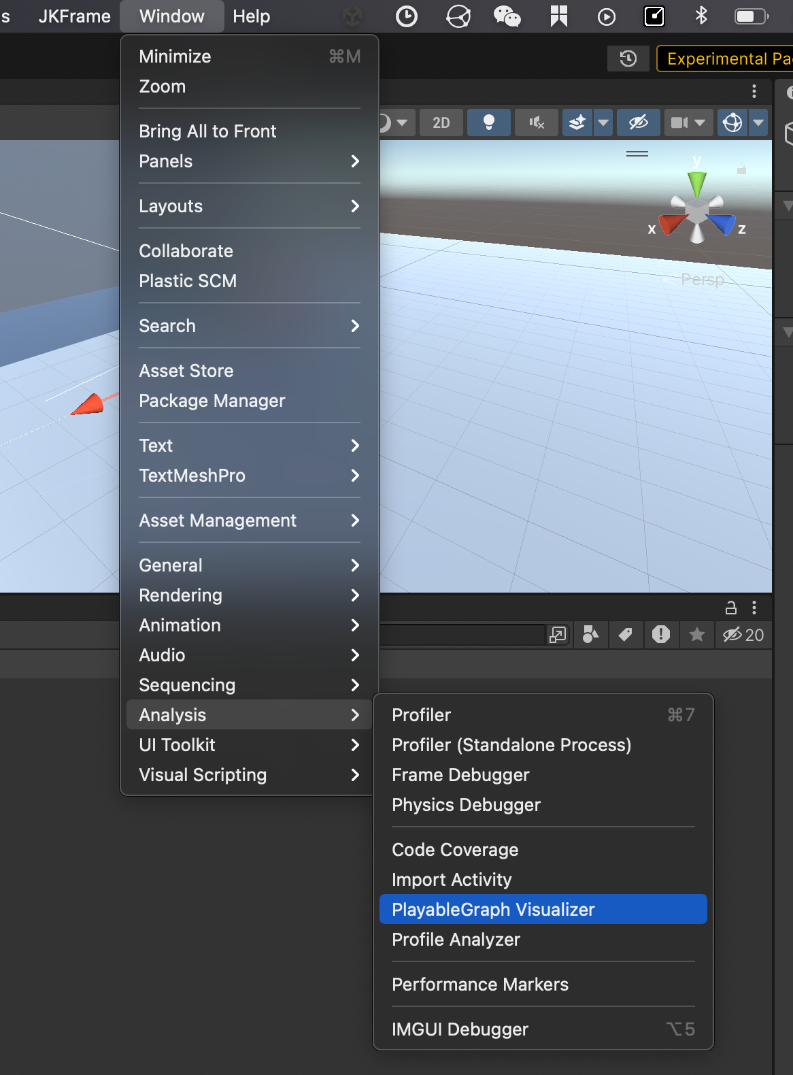Screen dimensions: 793x1075
Task: Open the Scene effects dropdown arrow
Action: point(603,122)
